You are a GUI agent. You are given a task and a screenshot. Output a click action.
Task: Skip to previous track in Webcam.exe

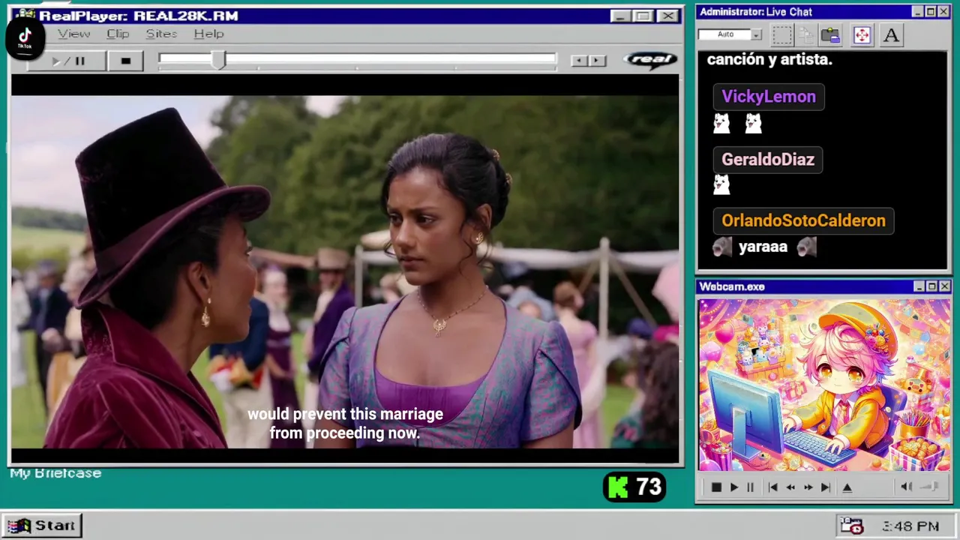772,487
